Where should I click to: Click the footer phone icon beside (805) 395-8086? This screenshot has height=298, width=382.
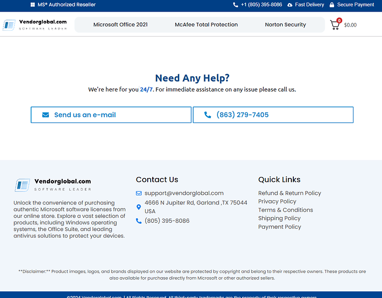pyautogui.click(x=139, y=221)
